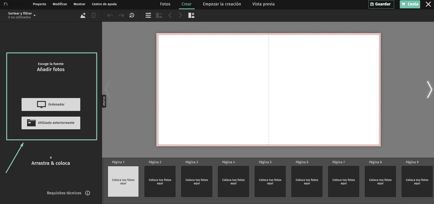This screenshot has height=204, width=434.
Task: Click the add pages icon
Action: coord(191,16)
